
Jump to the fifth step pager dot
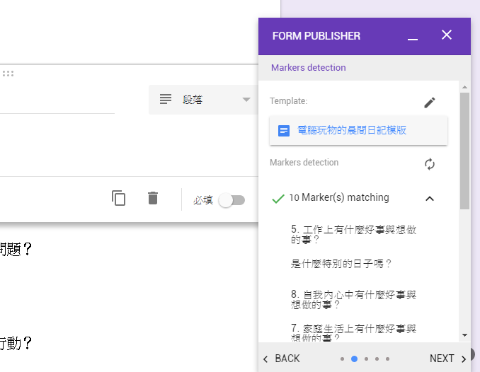(387, 359)
